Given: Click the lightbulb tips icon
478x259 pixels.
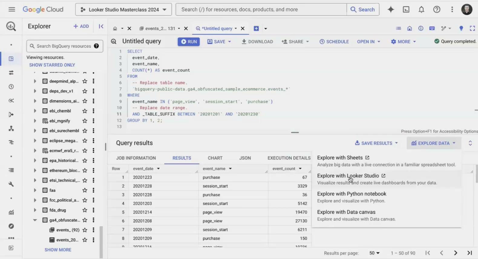Looking at the screenshot, I should point(461,28).
